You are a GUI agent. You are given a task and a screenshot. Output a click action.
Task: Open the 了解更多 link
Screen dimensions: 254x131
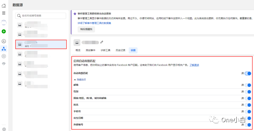pyautogui.click(x=194, y=65)
